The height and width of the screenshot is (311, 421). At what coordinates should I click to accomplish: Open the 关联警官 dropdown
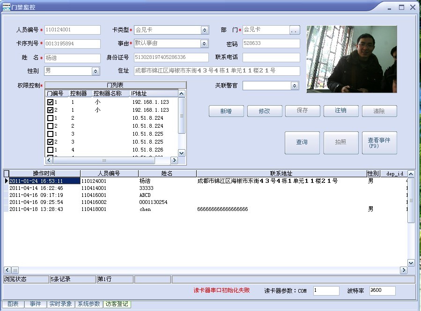click(x=295, y=86)
